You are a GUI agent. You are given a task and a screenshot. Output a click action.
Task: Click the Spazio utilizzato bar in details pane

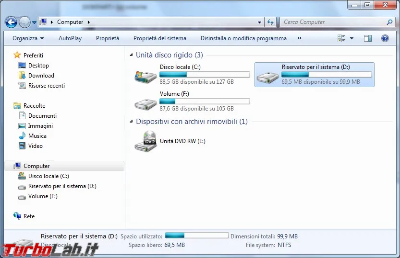(197, 235)
